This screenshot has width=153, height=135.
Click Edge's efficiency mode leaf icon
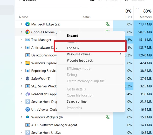(x=108, y=24)
